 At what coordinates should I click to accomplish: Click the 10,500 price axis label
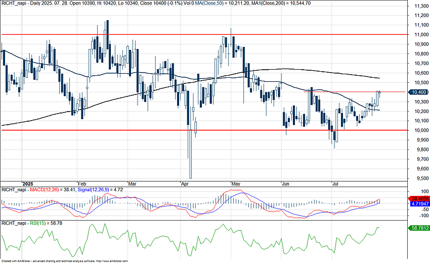pyautogui.click(x=421, y=83)
